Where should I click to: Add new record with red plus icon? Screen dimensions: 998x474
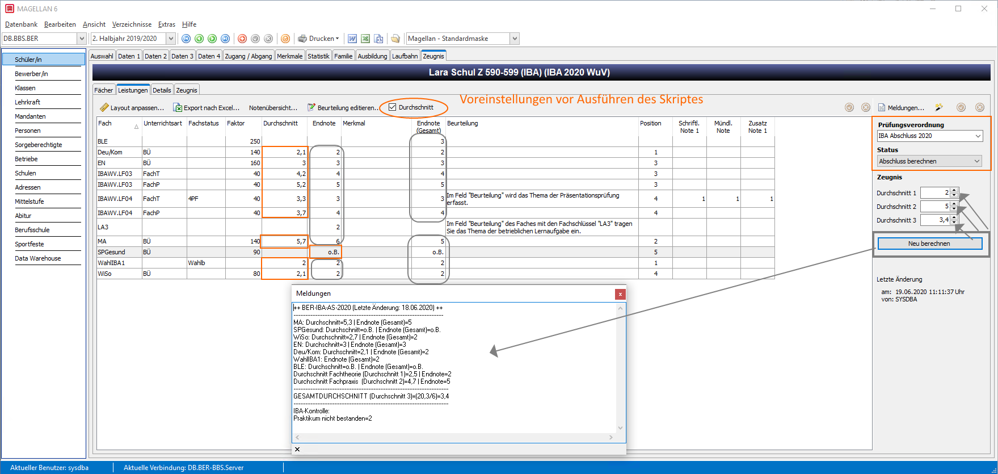pyautogui.click(x=242, y=39)
